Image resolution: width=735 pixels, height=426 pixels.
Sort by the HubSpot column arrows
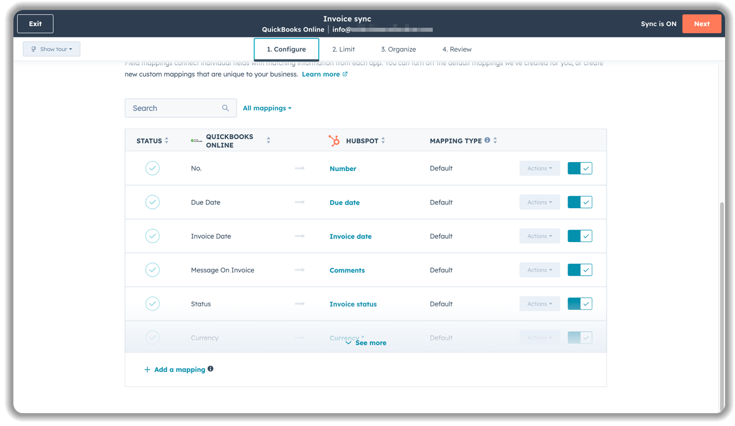383,141
